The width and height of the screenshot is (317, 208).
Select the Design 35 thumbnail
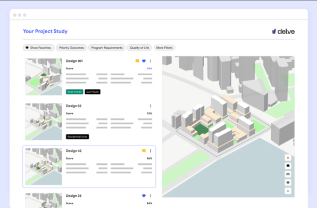pyautogui.click(x=44, y=201)
